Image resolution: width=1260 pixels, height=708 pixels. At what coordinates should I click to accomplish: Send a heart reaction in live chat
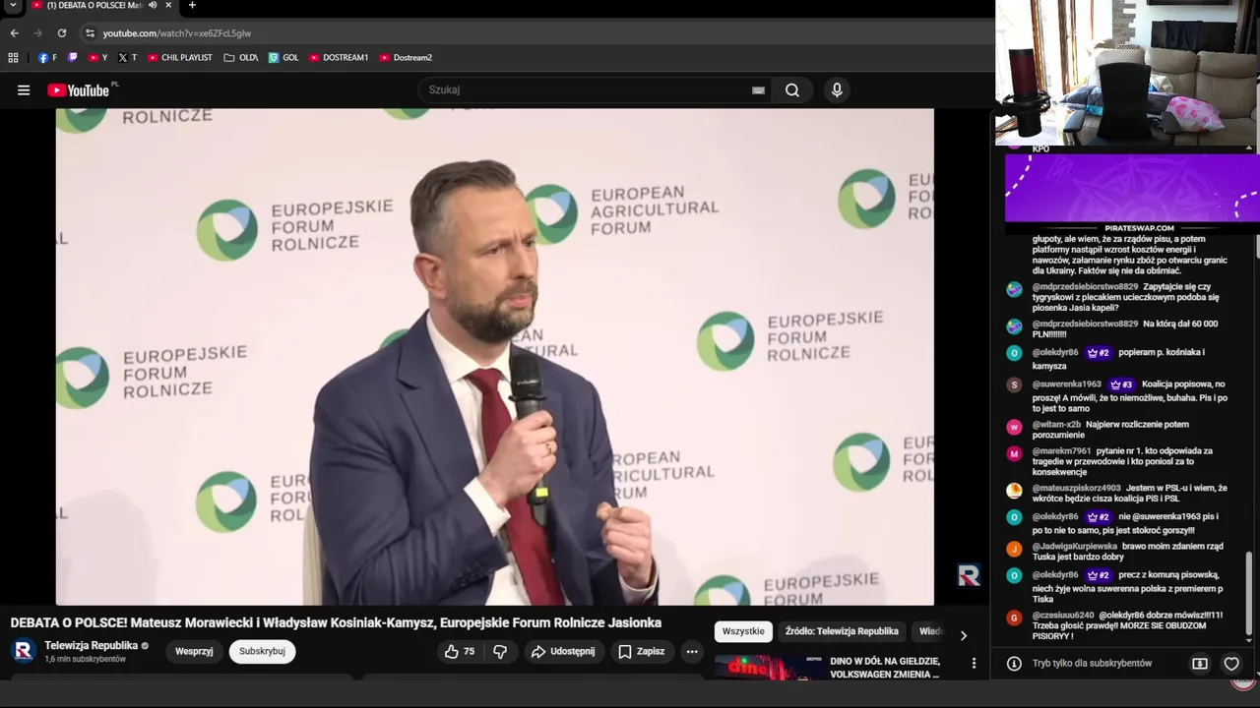coord(1231,664)
